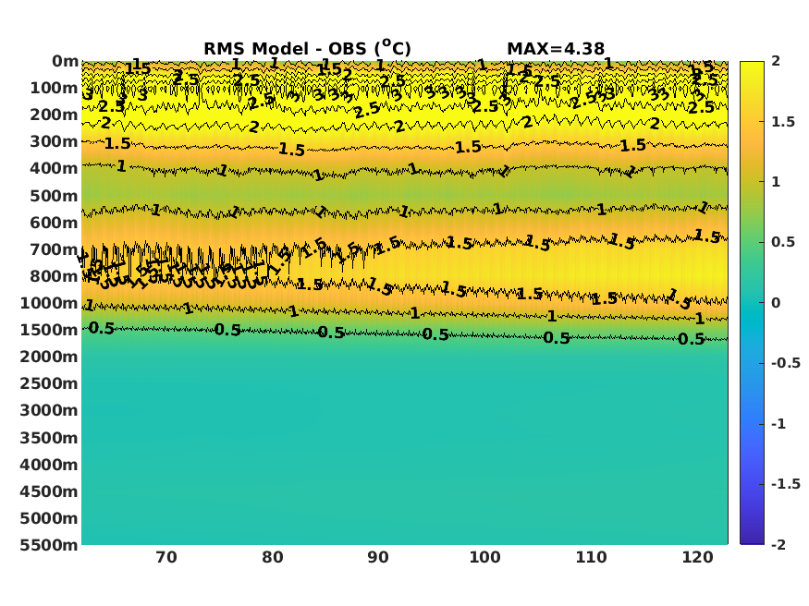This screenshot has width=809, height=606.
Task: Select the "1000m" depth axis label
Action: pos(49,303)
